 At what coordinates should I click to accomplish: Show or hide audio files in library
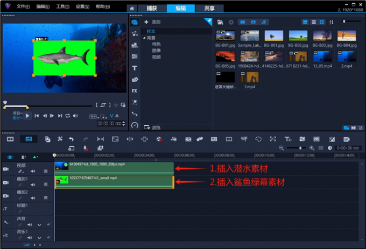click(x=264, y=22)
